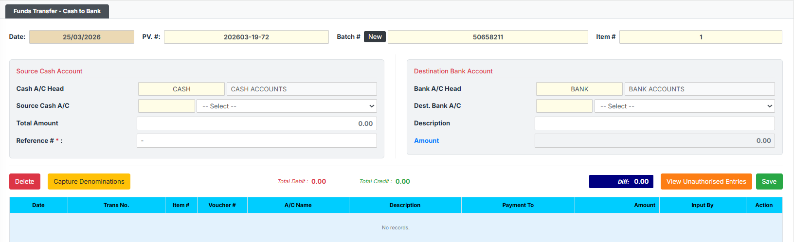Click the PV number field
Viewport: 794px width, 242px height.
click(246, 37)
